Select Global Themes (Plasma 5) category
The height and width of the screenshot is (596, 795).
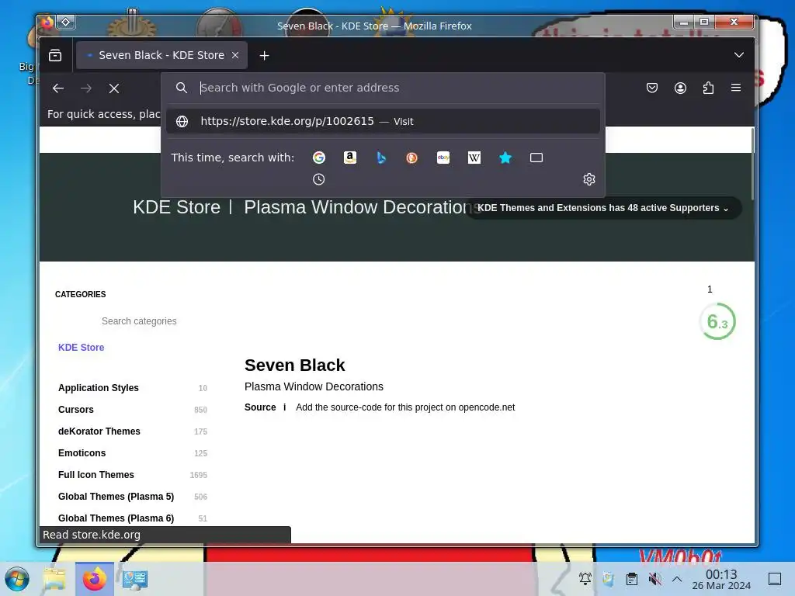[x=116, y=497]
